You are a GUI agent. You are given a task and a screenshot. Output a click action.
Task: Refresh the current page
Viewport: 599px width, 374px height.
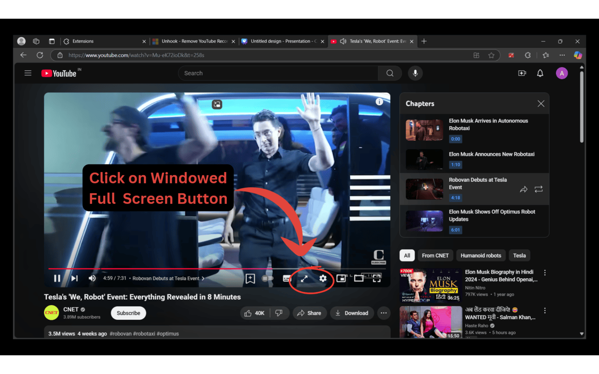tap(40, 55)
